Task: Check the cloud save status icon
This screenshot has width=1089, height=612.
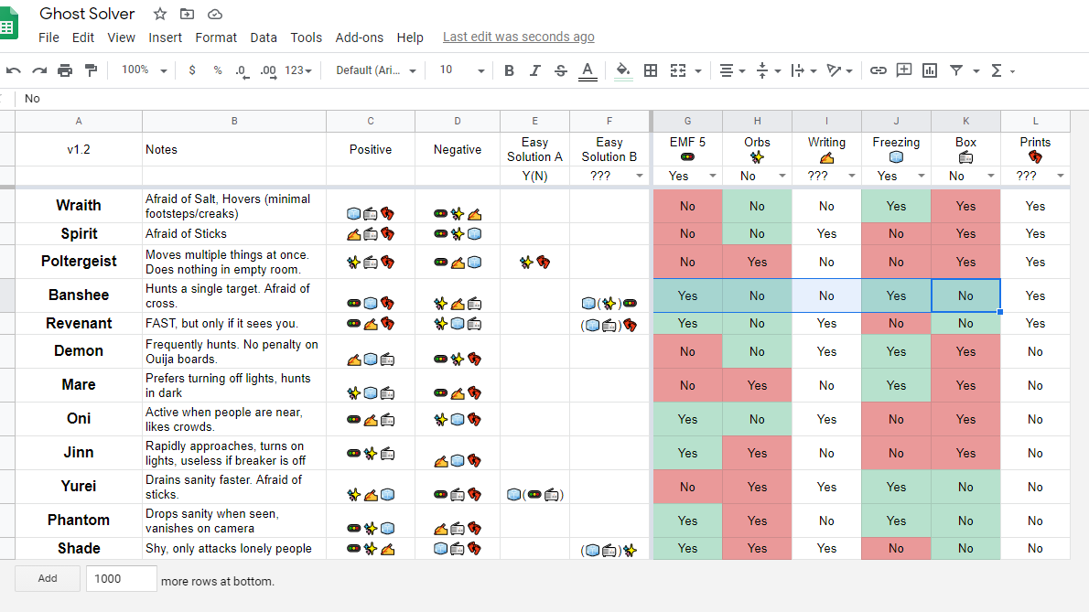Action: coord(215,14)
